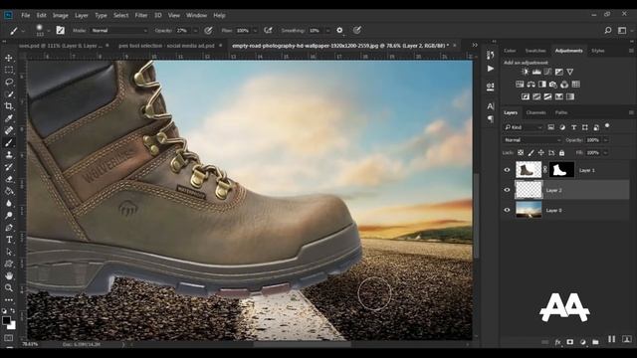
Task: Select the Move tool
Action: tap(9, 58)
